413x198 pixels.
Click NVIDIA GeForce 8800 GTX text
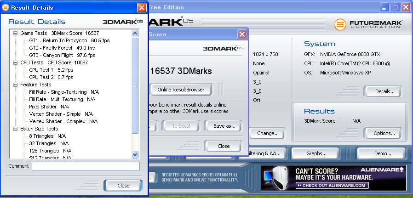350,54
